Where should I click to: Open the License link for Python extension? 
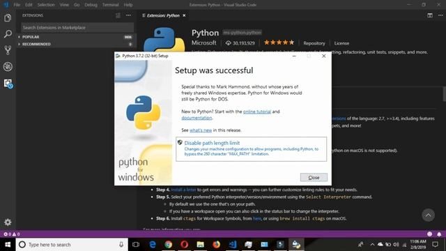(x=341, y=43)
